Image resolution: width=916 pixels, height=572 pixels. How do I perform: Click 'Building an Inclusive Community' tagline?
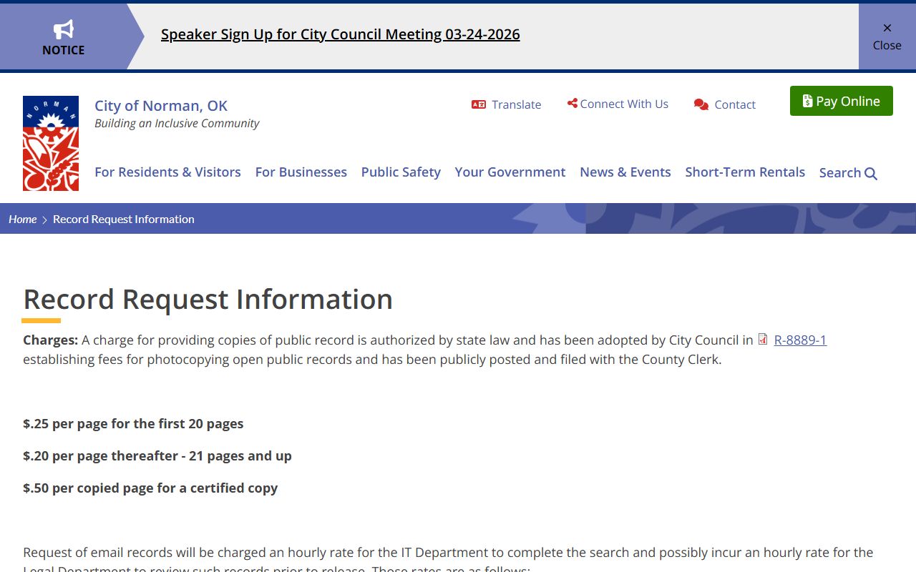click(177, 124)
